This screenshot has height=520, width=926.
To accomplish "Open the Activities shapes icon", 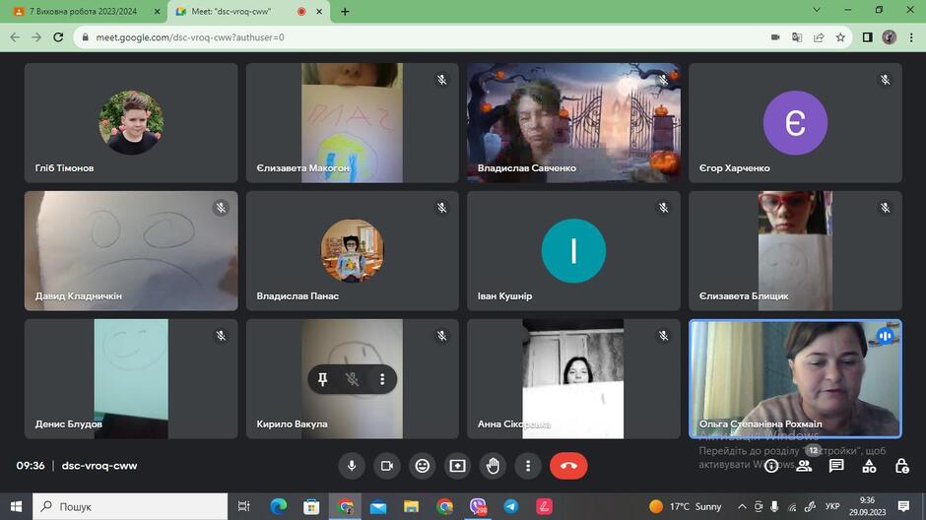I will (869, 466).
